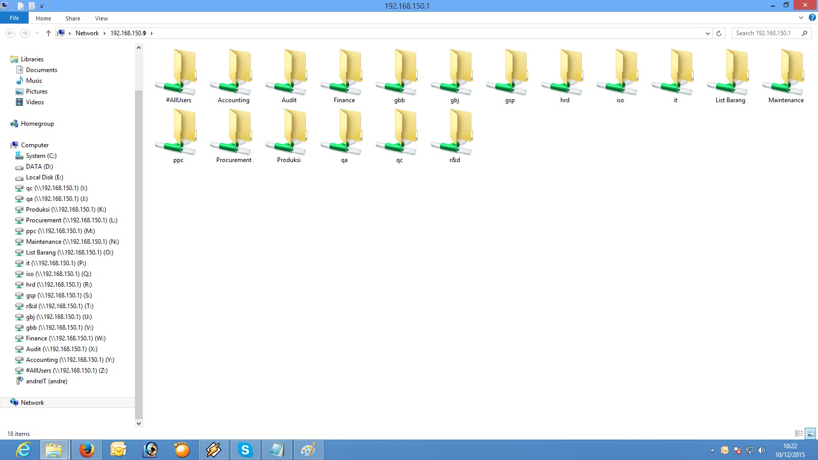
Task: Open the Accounting shared folder
Action: coord(233,73)
